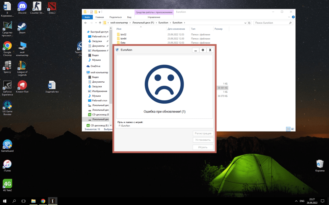Switch Explorer to details view mode

288,129
